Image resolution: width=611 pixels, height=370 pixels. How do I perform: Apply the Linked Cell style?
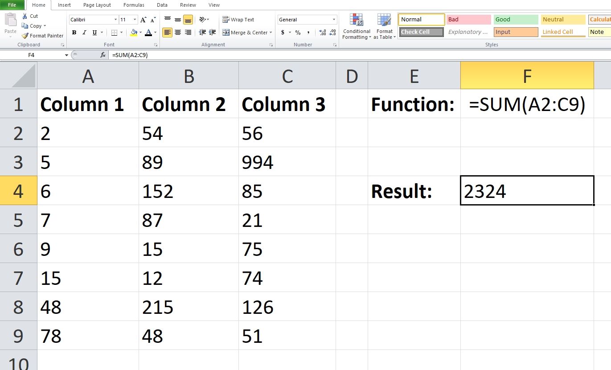tap(563, 32)
